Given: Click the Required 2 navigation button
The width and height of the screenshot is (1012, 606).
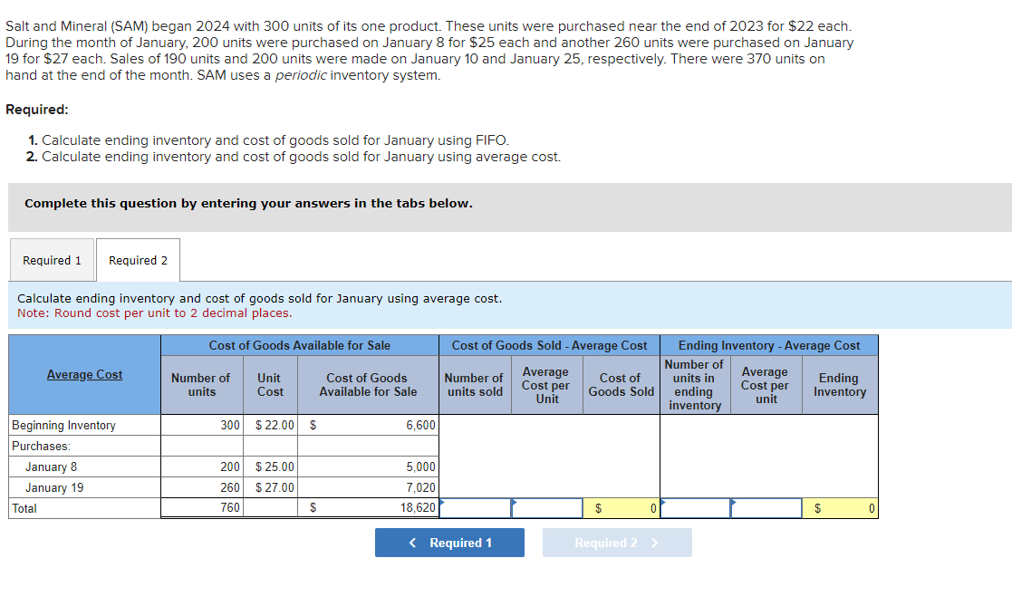Looking at the screenshot, I should (x=617, y=542).
